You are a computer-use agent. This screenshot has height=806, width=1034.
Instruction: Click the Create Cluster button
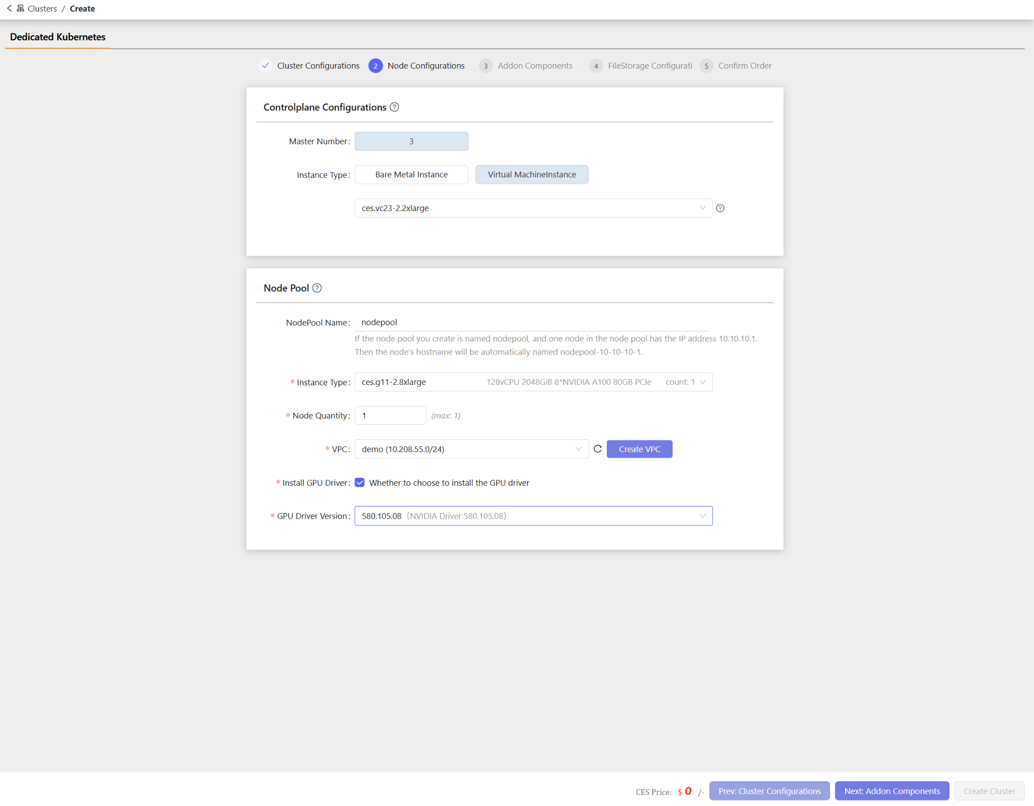click(x=989, y=791)
